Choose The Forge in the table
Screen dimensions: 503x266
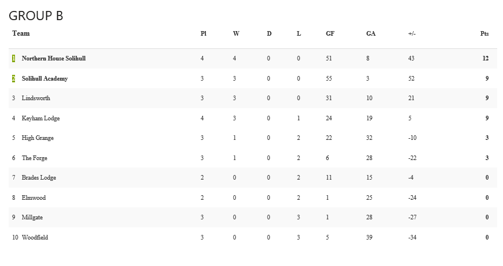tap(35, 158)
